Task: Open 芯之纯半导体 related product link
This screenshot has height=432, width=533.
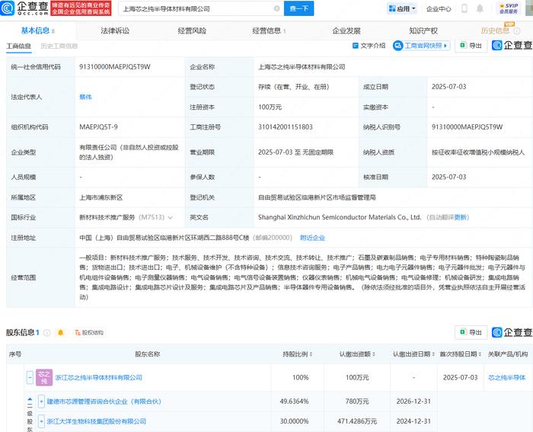Action: click(x=507, y=378)
